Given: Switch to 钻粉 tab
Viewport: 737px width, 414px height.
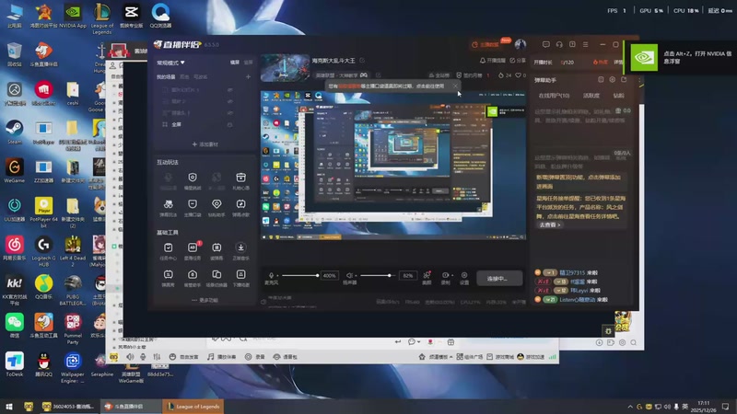Looking at the screenshot, I should tap(618, 96).
